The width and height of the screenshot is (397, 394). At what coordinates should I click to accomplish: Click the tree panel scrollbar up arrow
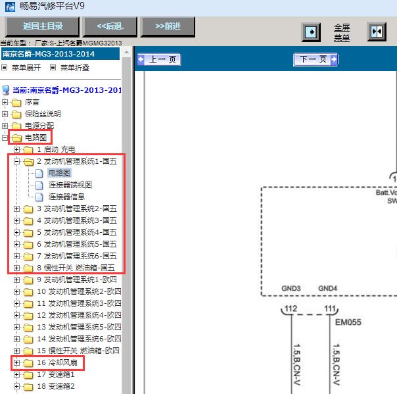126,52
